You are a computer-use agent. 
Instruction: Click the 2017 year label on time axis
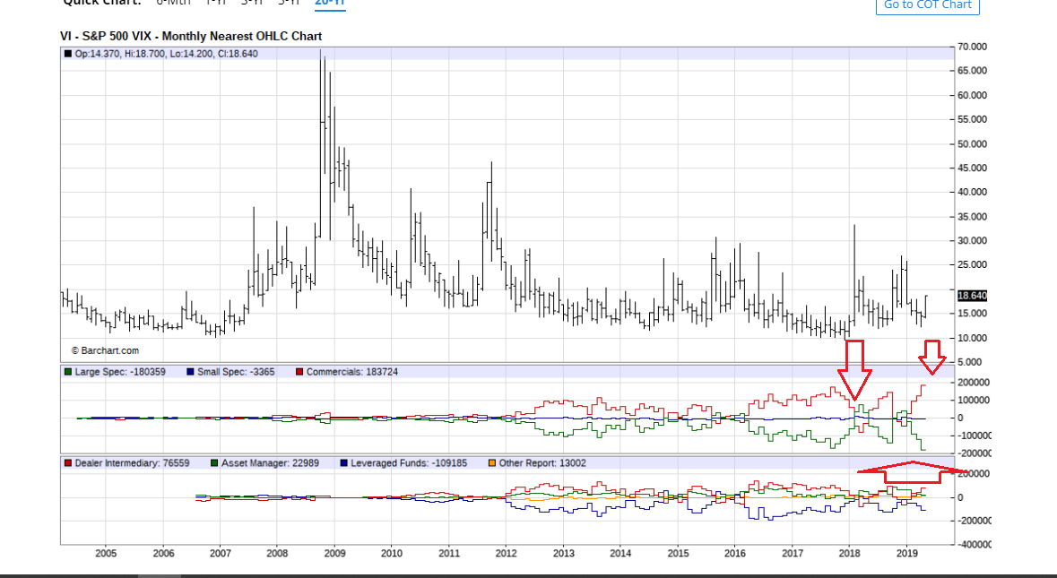[x=793, y=554]
